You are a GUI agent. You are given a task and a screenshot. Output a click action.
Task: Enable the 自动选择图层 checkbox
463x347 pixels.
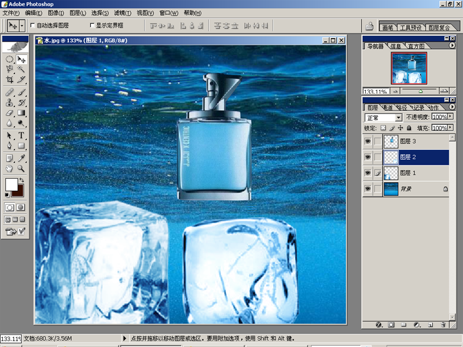[x=33, y=25]
